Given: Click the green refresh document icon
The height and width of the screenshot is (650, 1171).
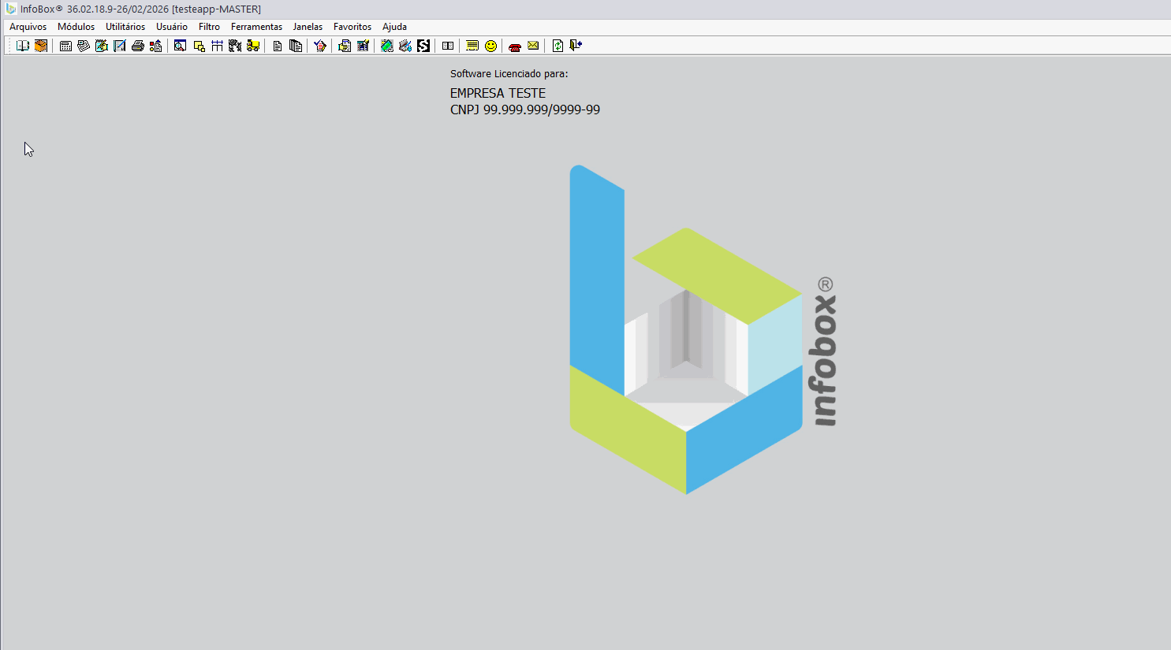Looking at the screenshot, I should (x=558, y=46).
